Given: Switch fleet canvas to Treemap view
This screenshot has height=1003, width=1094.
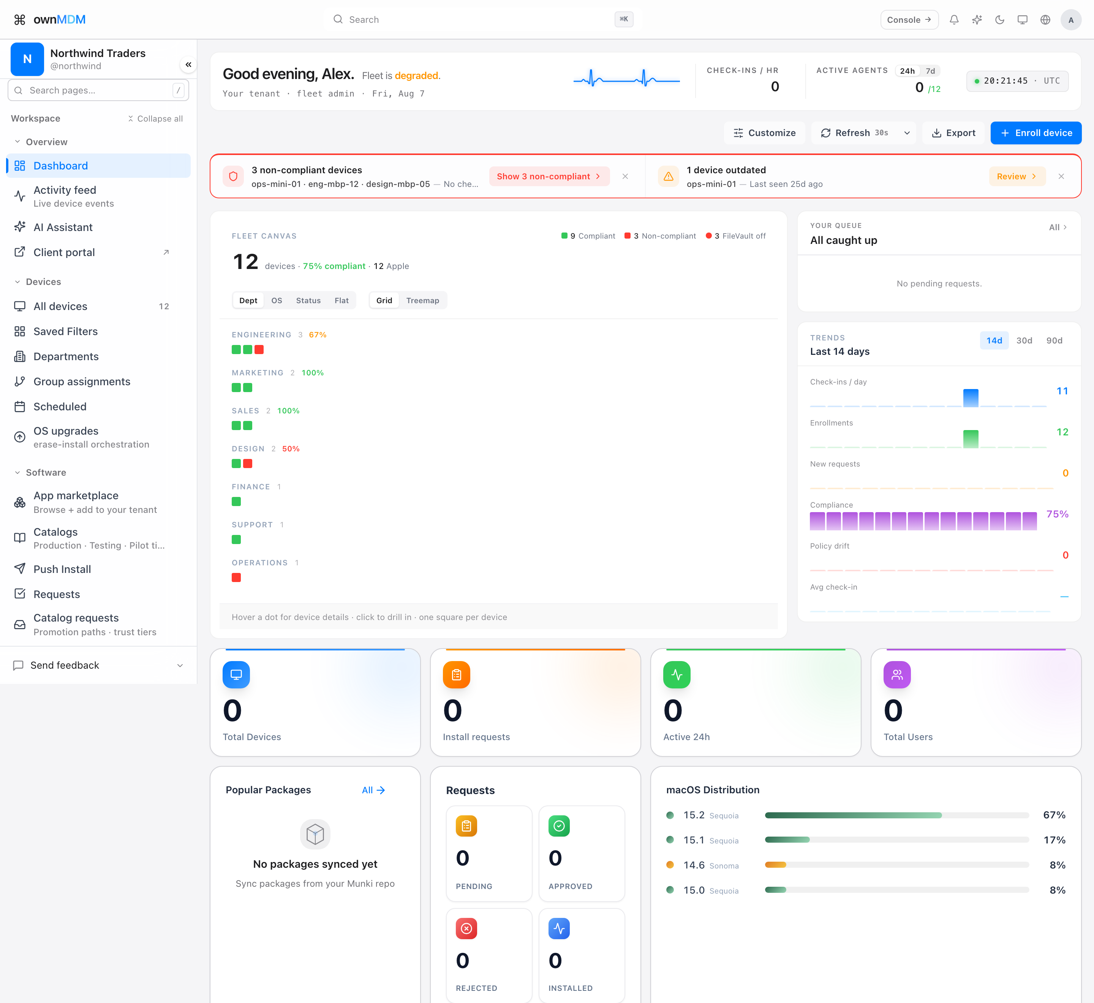Looking at the screenshot, I should coord(422,300).
